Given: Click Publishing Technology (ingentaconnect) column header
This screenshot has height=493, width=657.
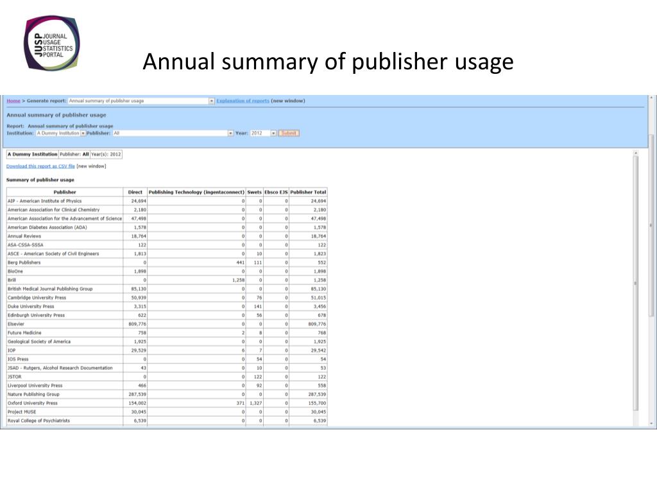Looking at the screenshot, I should 196,192.
